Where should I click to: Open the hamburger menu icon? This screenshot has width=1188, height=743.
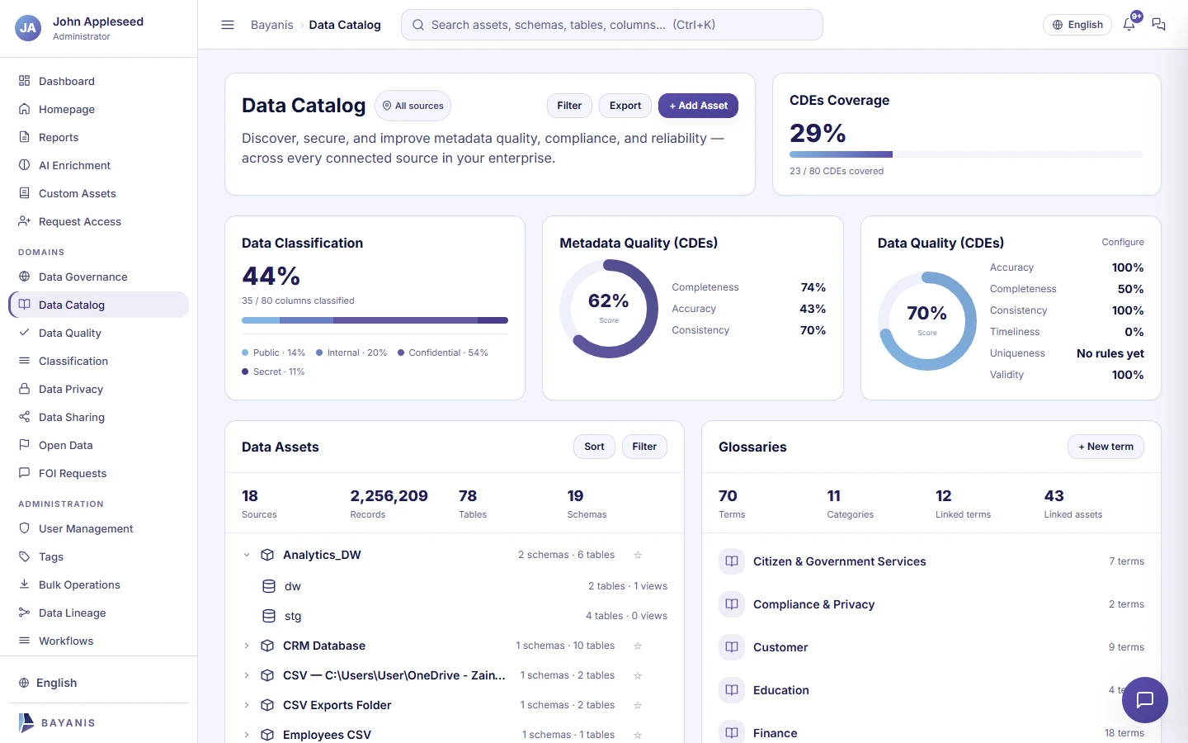point(228,25)
